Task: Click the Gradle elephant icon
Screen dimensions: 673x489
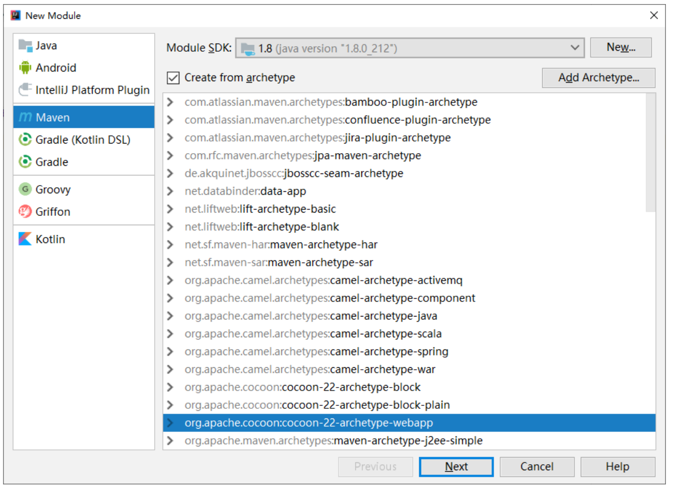Action: [25, 162]
